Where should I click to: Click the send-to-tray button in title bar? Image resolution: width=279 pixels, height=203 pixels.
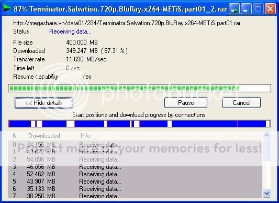[x=234, y=9]
